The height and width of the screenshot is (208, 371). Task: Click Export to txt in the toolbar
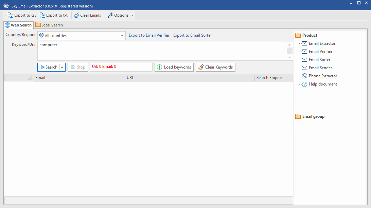(x=54, y=15)
